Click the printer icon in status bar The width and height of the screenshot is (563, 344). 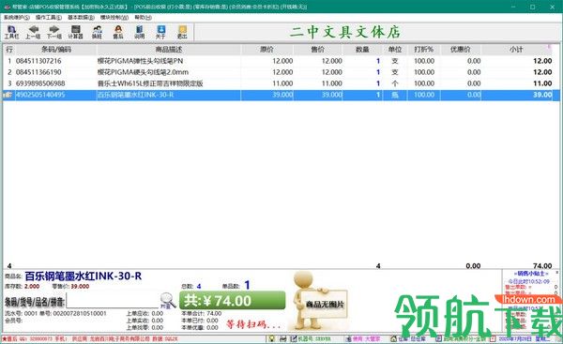(x=283, y=338)
